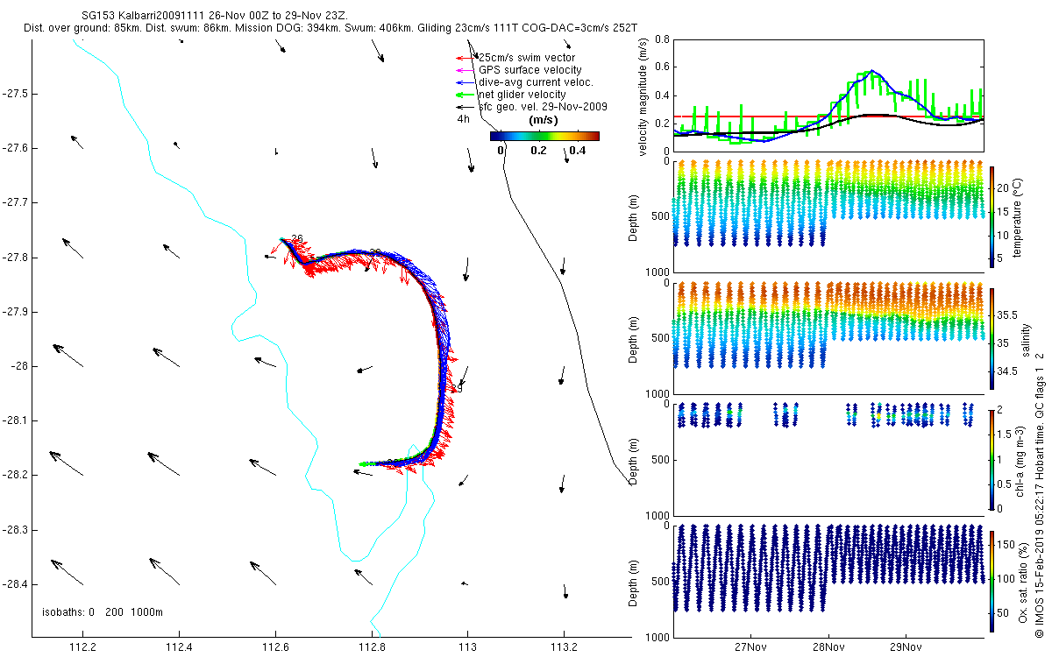Click latitude tick label '-27.5'

[14, 94]
